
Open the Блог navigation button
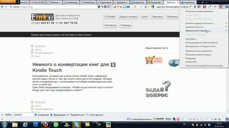point(145,17)
